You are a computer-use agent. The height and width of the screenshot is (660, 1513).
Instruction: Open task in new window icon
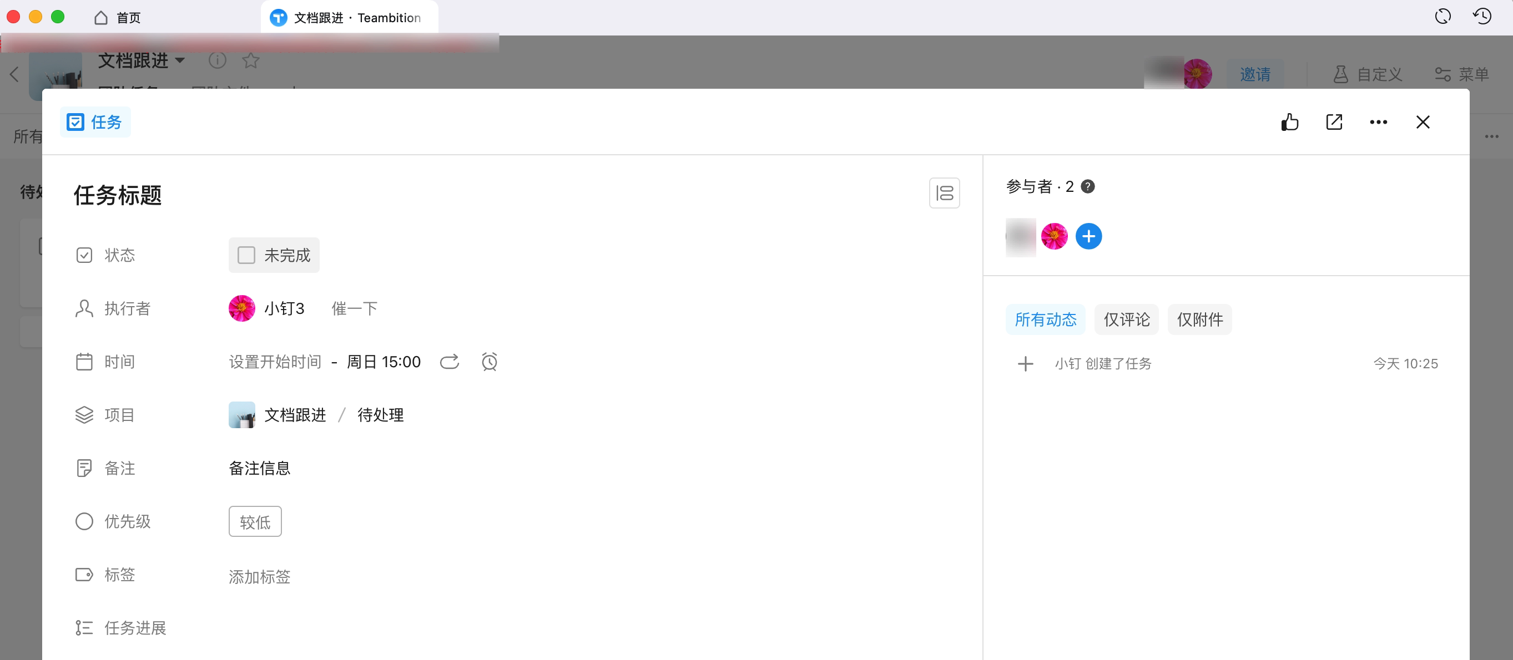click(x=1334, y=122)
